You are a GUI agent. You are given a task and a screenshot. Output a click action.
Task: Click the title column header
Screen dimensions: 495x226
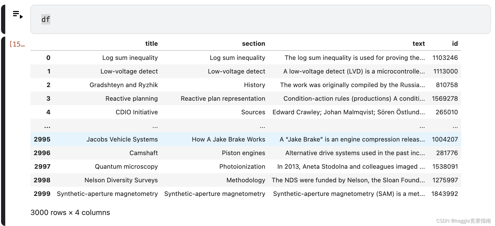click(151, 44)
